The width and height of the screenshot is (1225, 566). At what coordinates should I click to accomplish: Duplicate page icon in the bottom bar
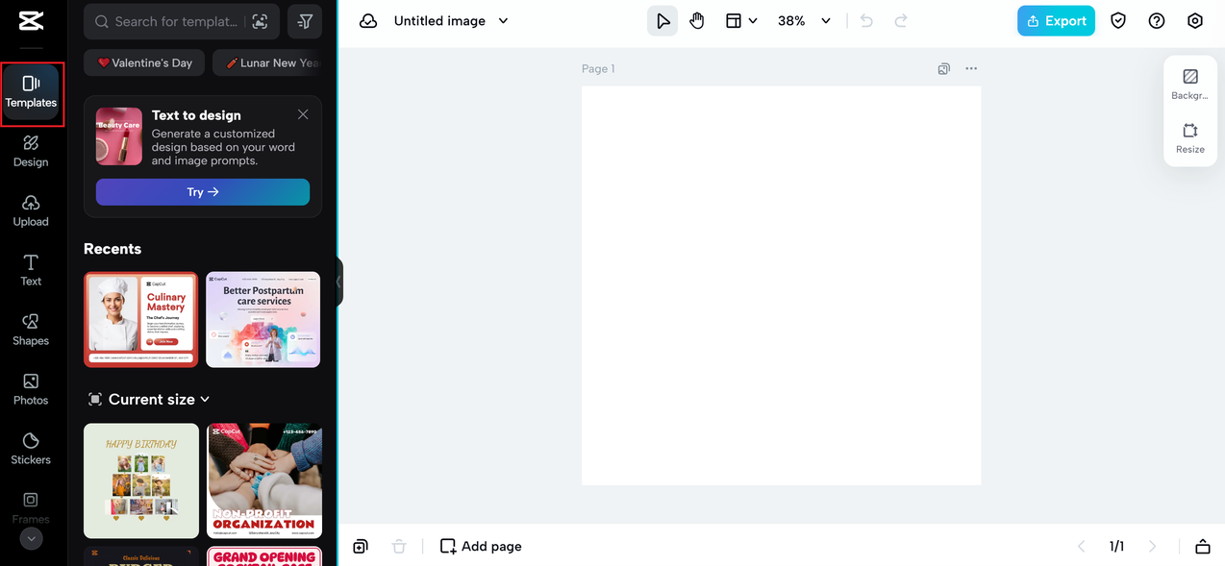(361, 546)
